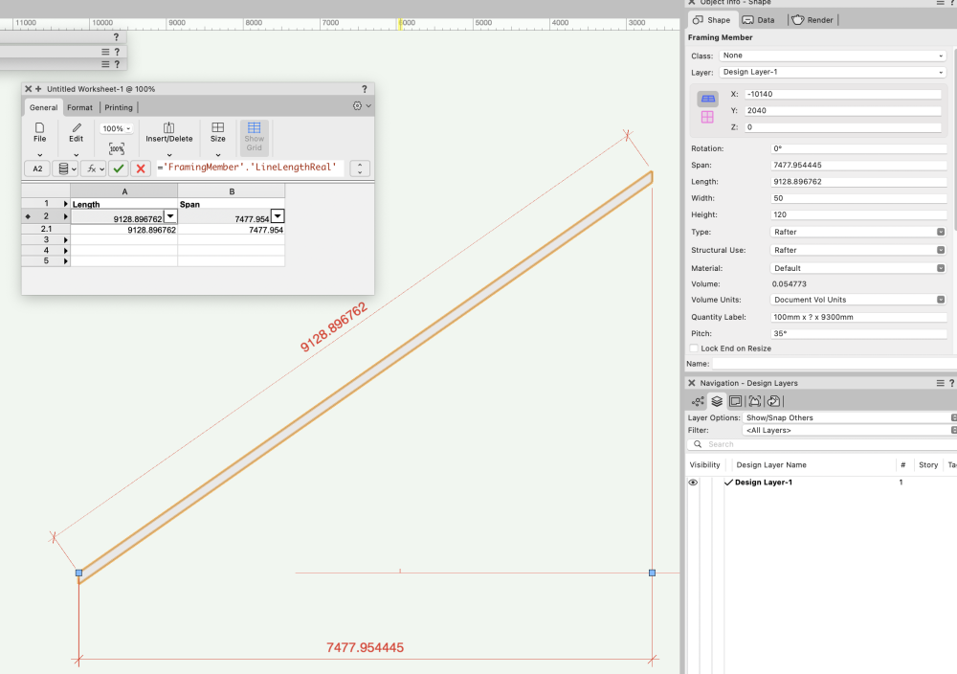Toggle visibility of Design Layer-1 with the eye
957x674 pixels.
tap(692, 482)
